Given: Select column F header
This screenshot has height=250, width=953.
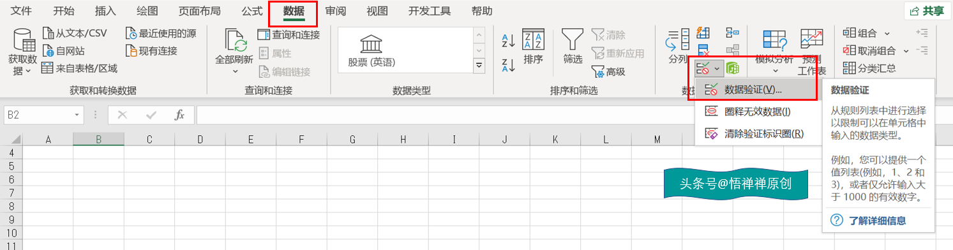Looking at the screenshot, I should (301, 140).
